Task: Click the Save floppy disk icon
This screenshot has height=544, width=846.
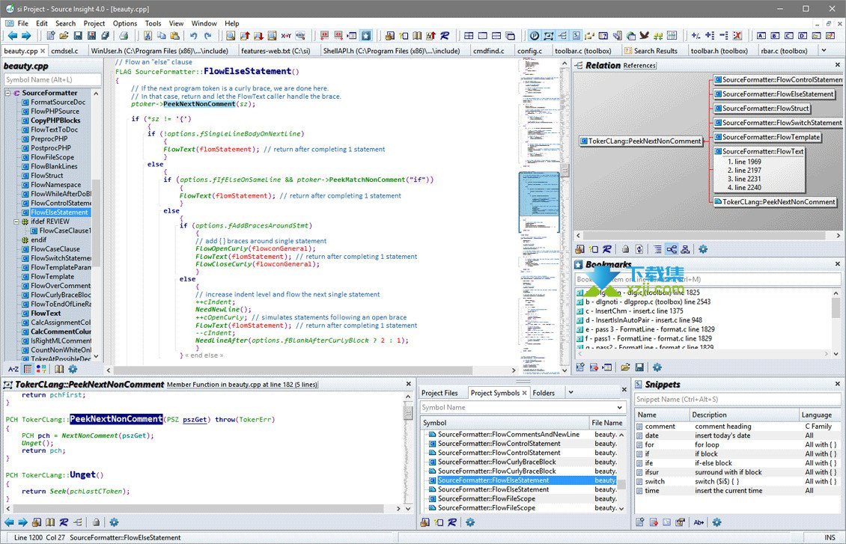Action: click(78, 36)
